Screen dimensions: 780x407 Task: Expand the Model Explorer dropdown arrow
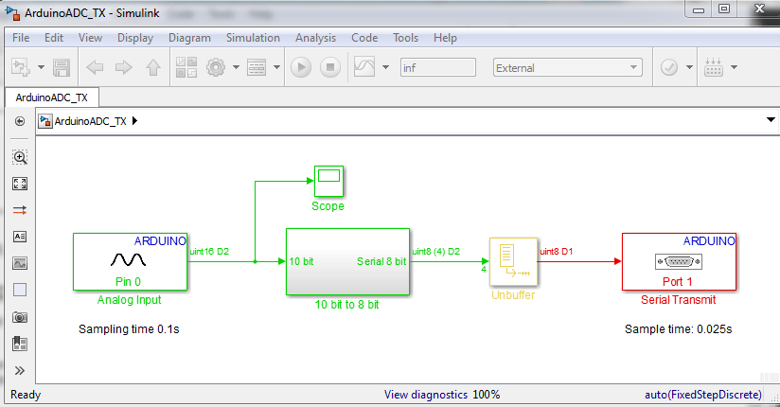pos(277,67)
